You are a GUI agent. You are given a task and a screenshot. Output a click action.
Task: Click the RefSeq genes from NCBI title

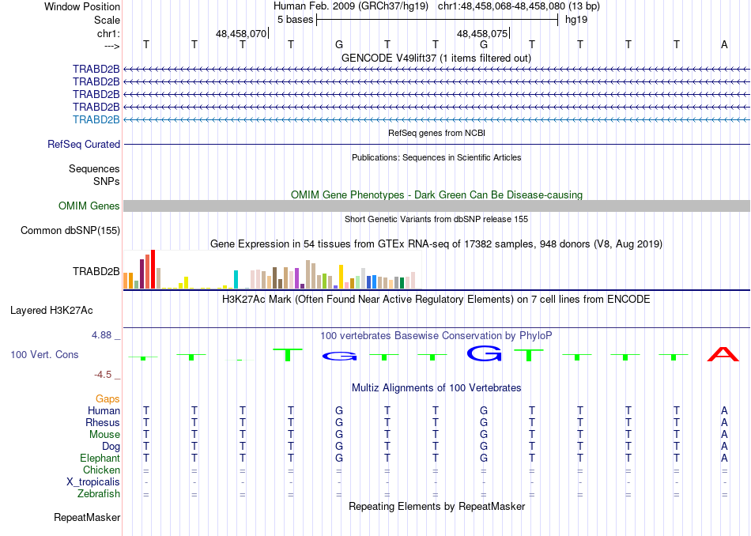tap(436, 133)
